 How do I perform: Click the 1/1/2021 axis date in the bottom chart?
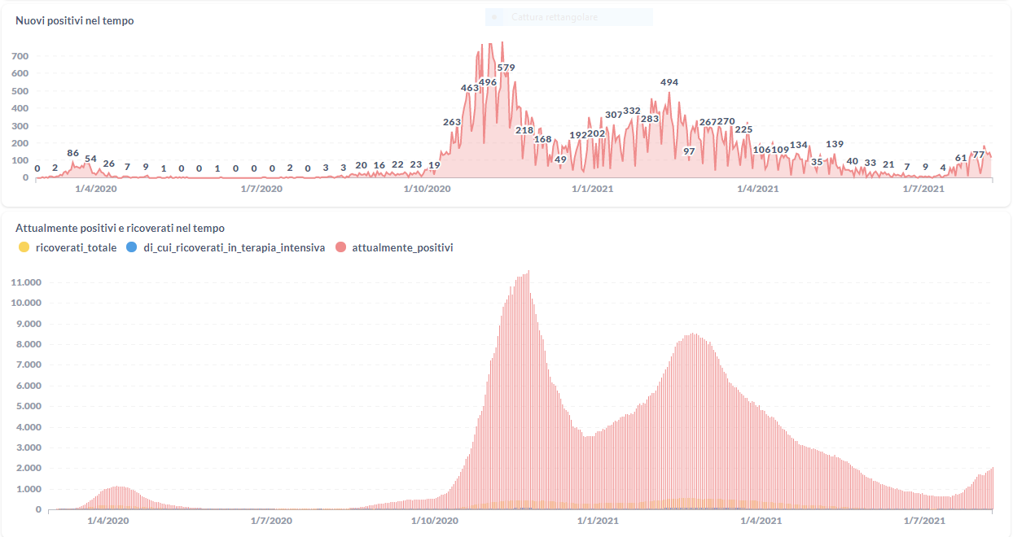593,520
